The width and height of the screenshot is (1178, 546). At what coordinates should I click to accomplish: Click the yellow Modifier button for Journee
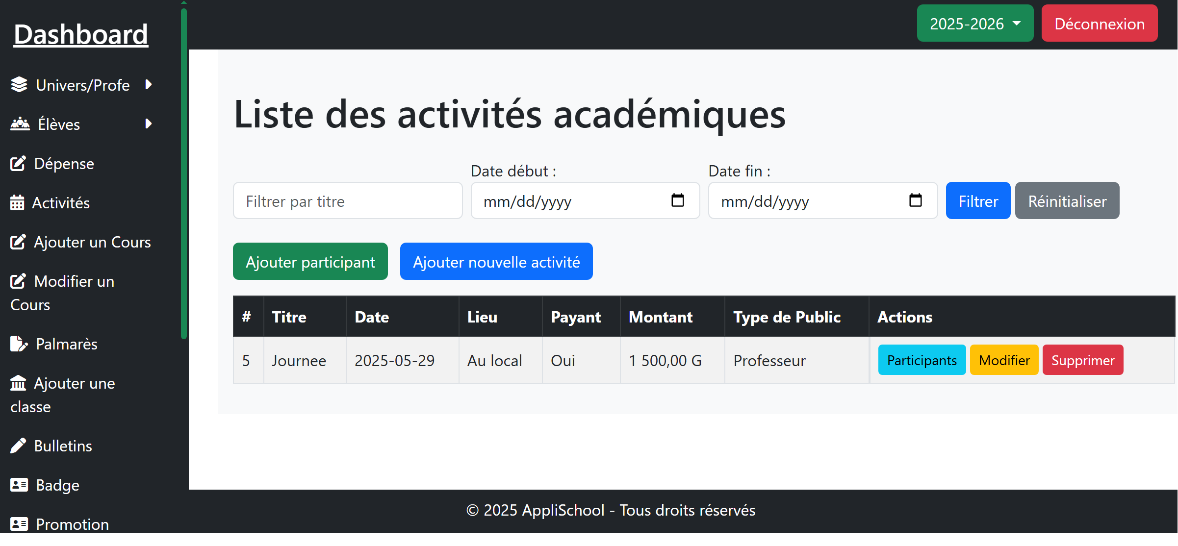[1003, 360]
